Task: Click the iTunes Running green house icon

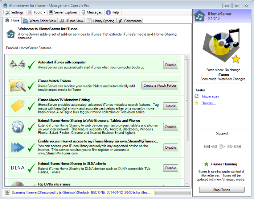Action: 206,164
